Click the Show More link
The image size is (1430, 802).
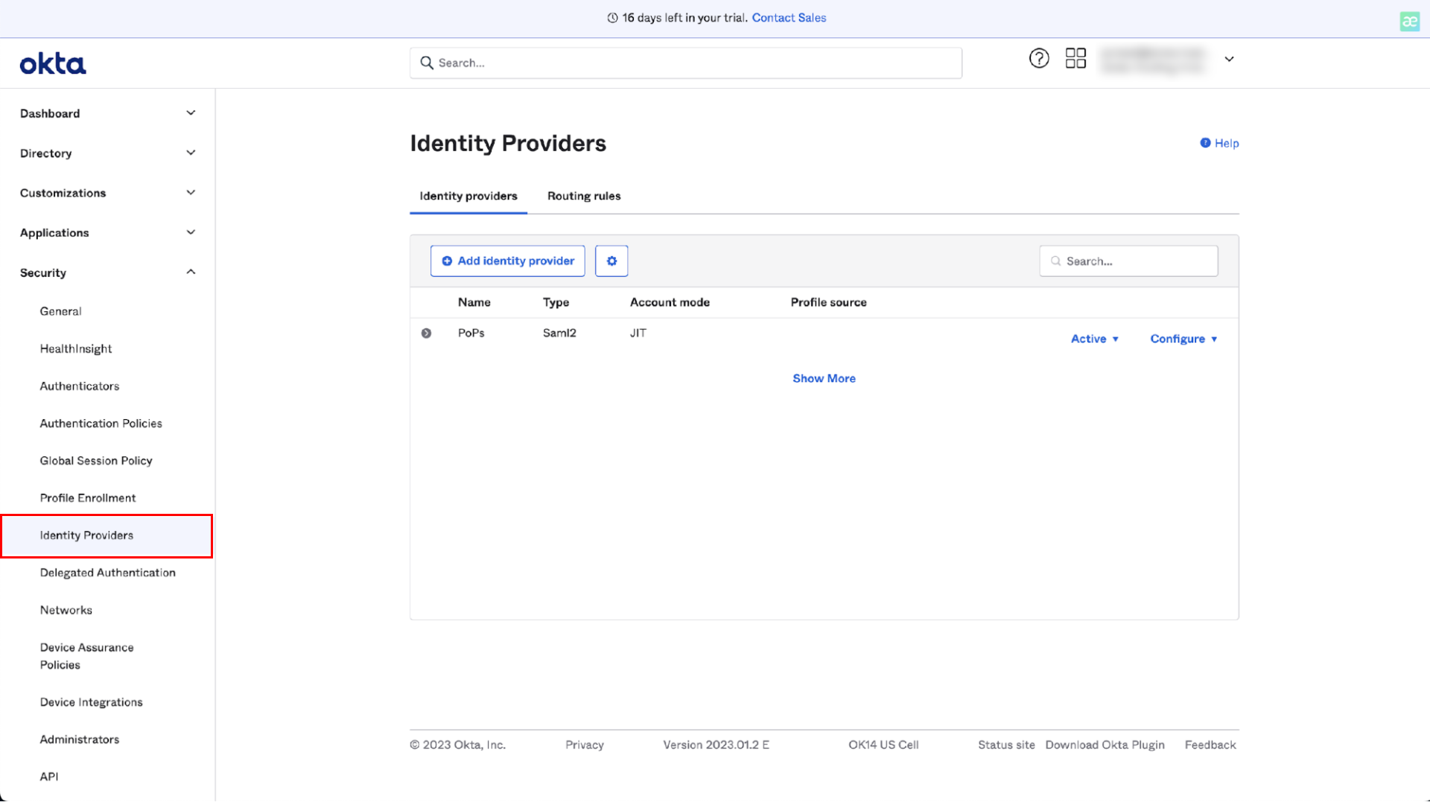824,378
